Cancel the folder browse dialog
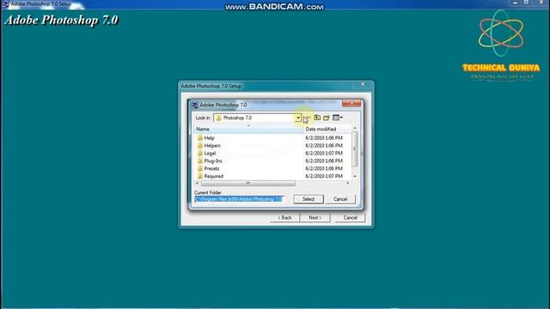Viewport: 550px width, 309px height. (x=340, y=199)
